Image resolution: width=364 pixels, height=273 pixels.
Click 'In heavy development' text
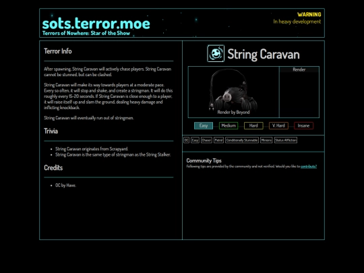[297, 22]
